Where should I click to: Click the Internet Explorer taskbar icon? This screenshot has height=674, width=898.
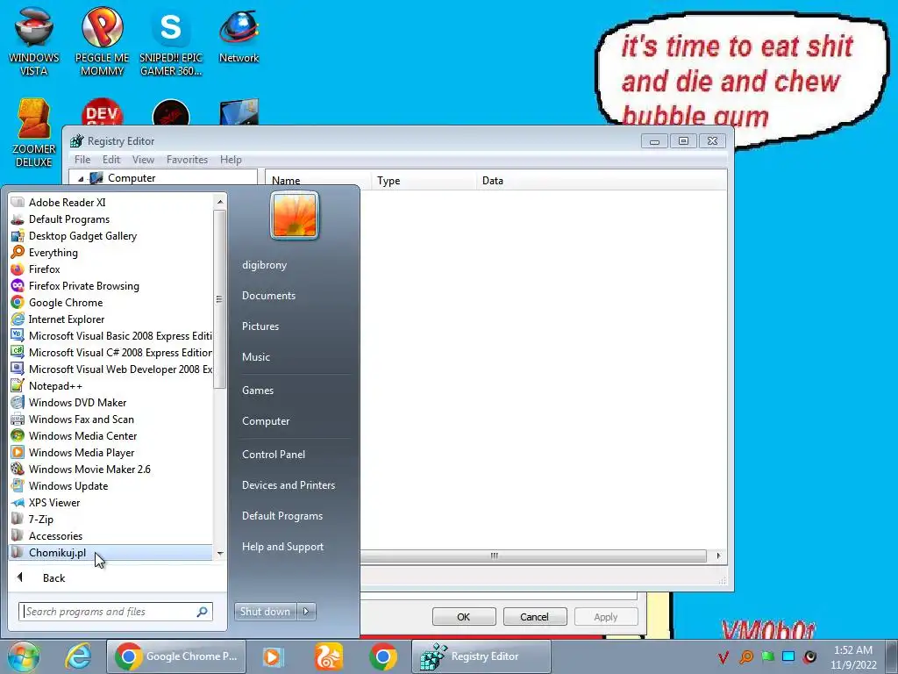[x=78, y=656]
